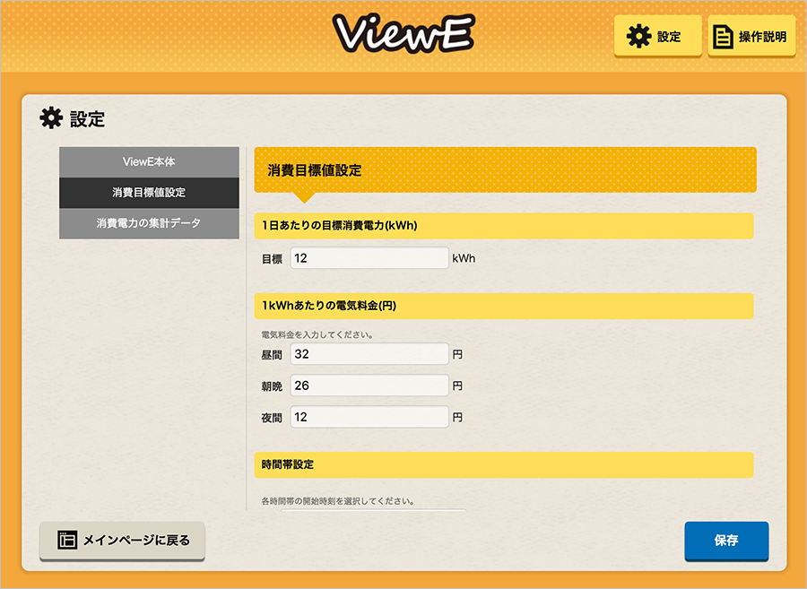Click the kWh unit label
The image size is (807, 589).
tap(464, 258)
